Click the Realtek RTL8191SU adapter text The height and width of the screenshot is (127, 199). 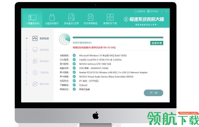pyautogui.click(x=113, y=72)
